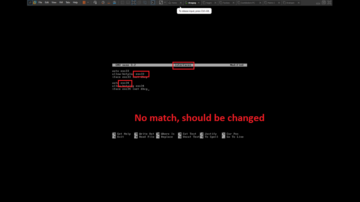Close the Home tab
The image size is (360, 202).
(181, 3)
